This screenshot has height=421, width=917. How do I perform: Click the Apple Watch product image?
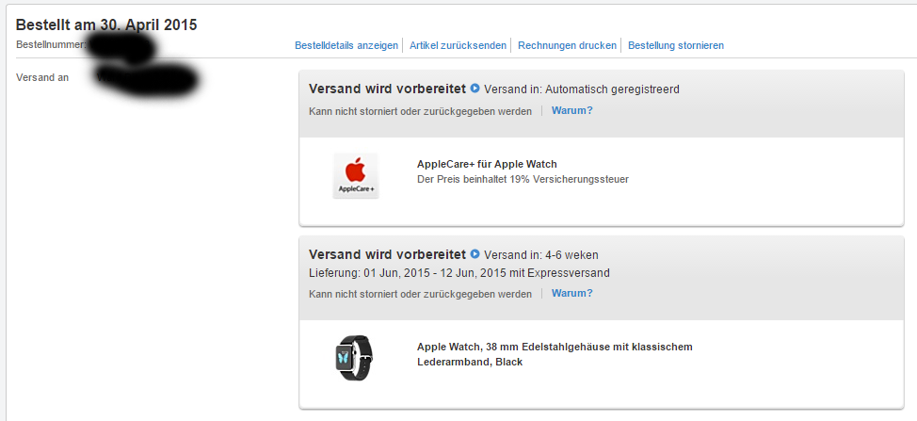pos(354,358)
